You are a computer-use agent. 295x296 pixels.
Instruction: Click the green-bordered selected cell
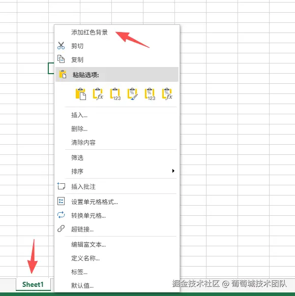click(x=51, y=68)
